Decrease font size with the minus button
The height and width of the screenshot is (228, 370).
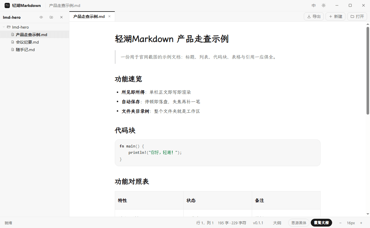(340, 223)
